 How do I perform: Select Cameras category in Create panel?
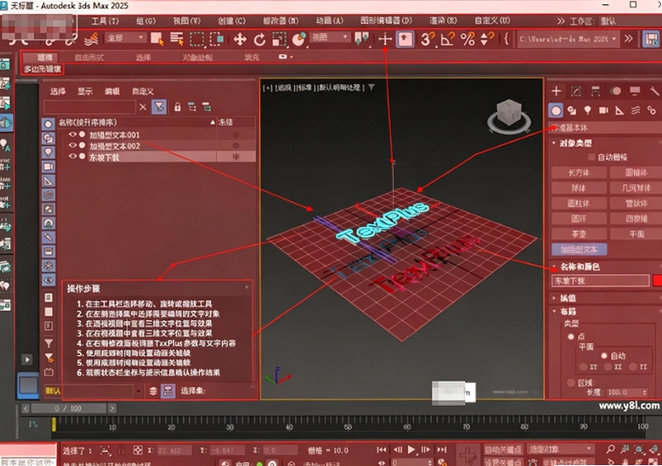pos(603,111)
